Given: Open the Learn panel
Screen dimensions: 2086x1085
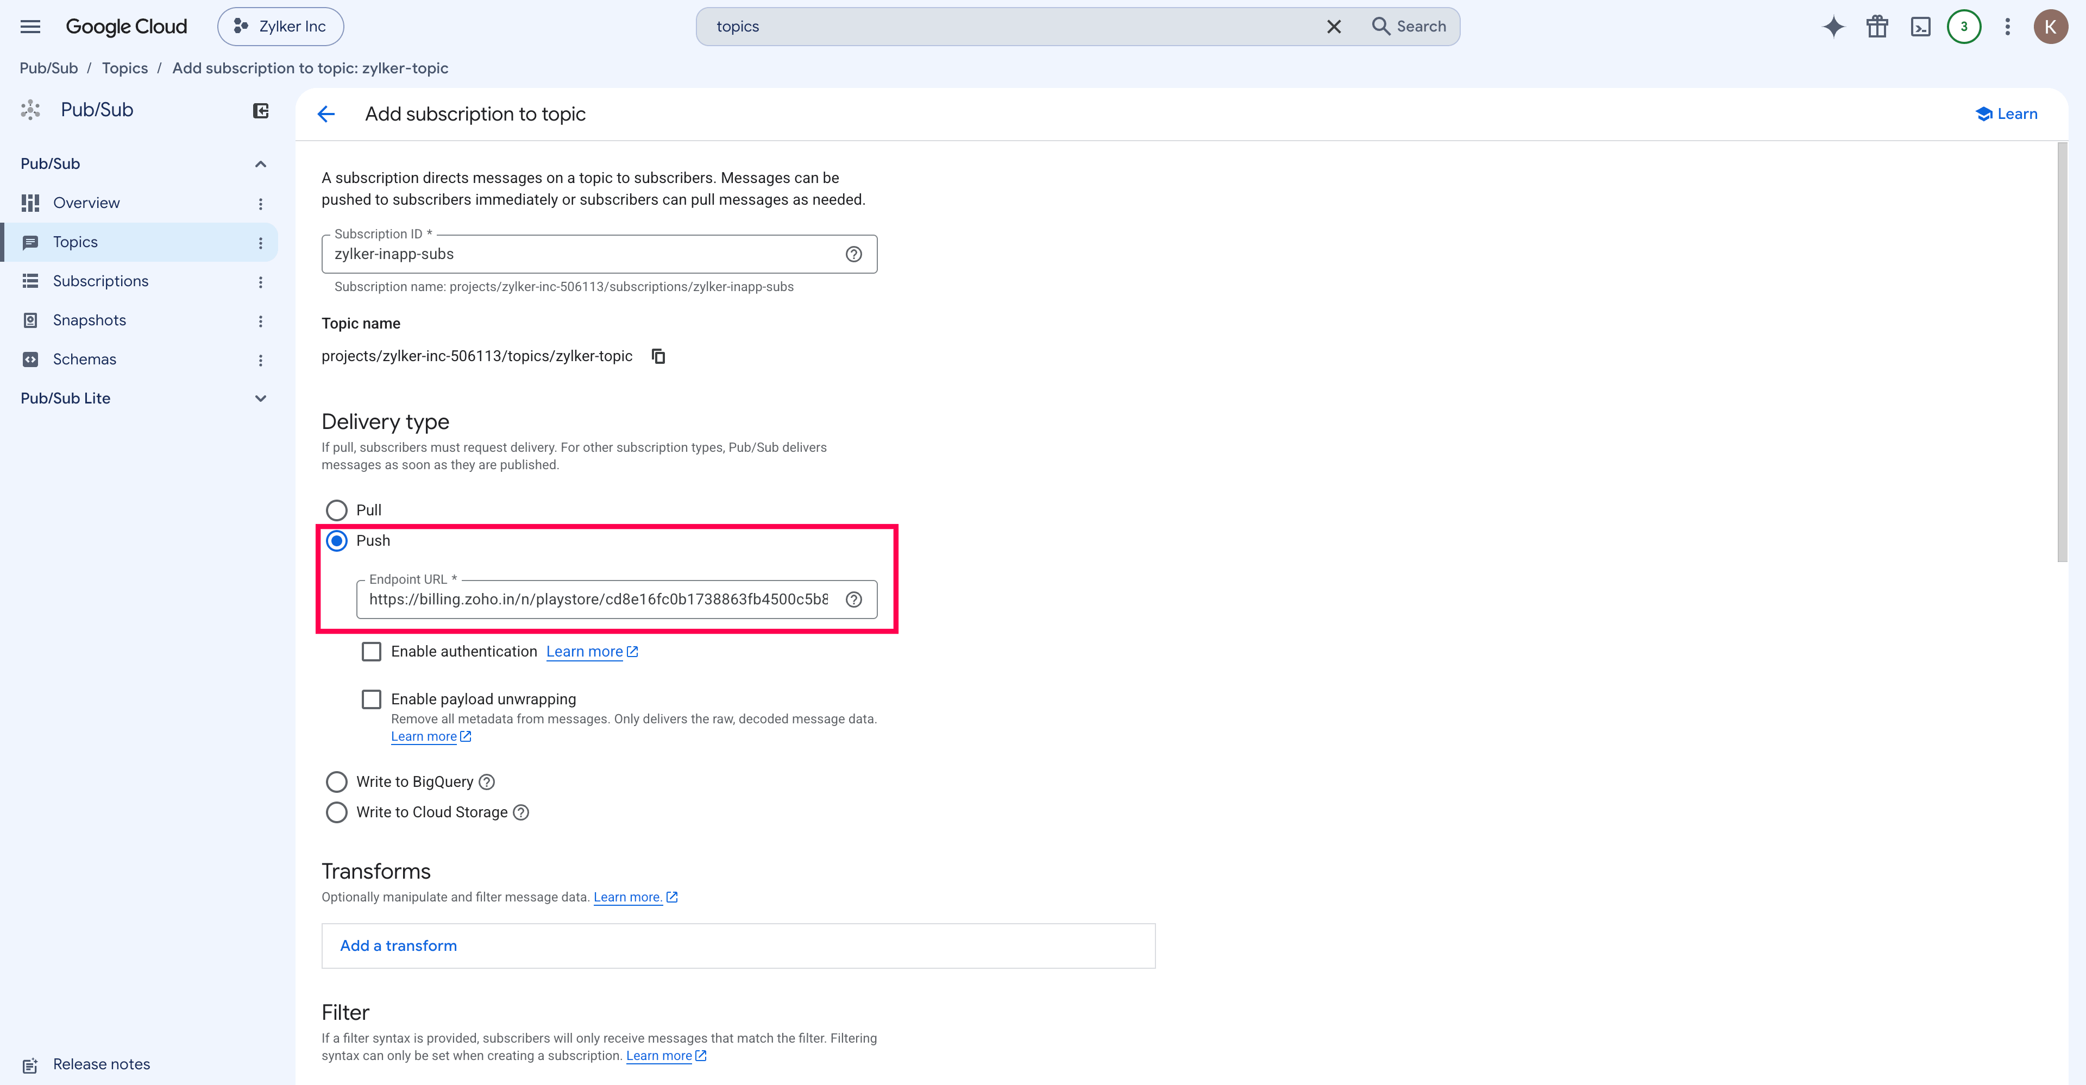Looking at the screenshot, I should click(2007, 114).
